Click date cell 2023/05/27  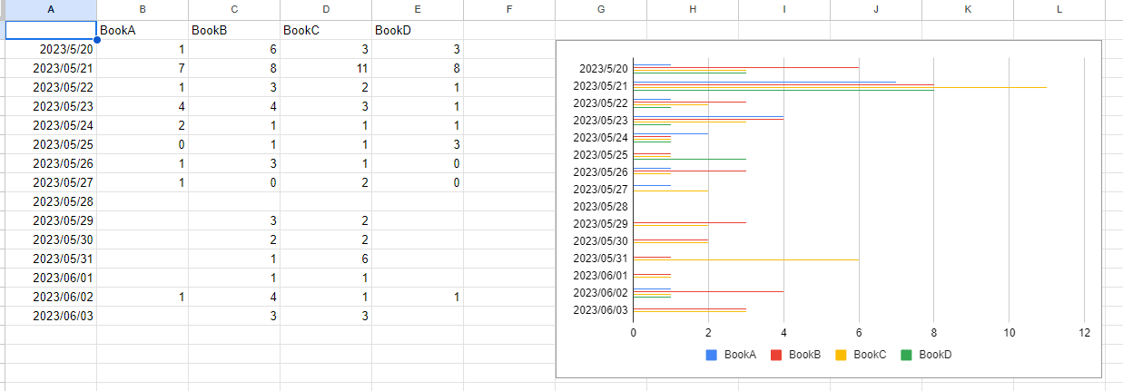[x=51, y=182]
